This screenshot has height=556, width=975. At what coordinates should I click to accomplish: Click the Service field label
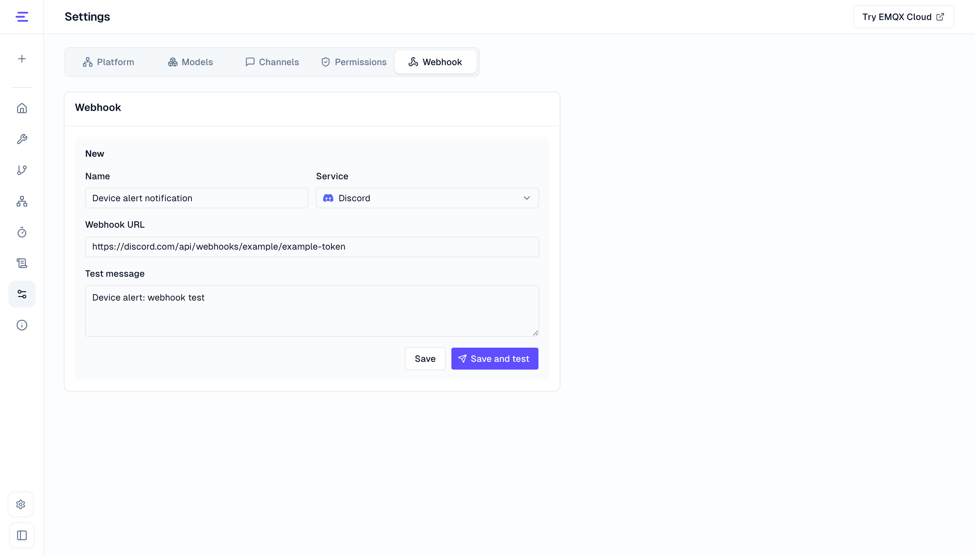(332, 176)
